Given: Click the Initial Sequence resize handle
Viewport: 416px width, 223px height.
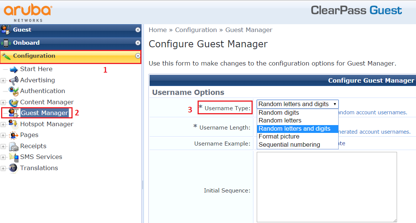Looking at the screenshot, I should 395,220.
